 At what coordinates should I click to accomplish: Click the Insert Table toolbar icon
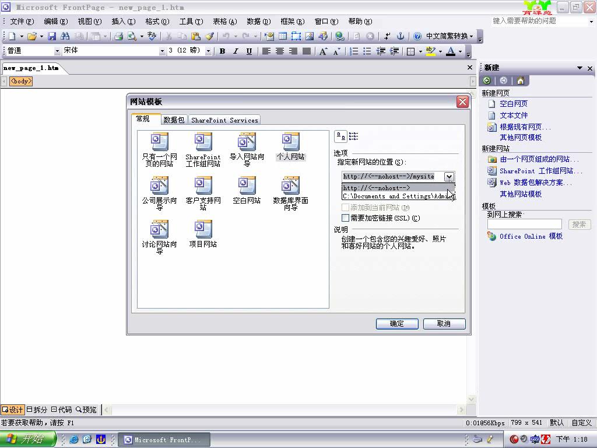coord(283,36)
